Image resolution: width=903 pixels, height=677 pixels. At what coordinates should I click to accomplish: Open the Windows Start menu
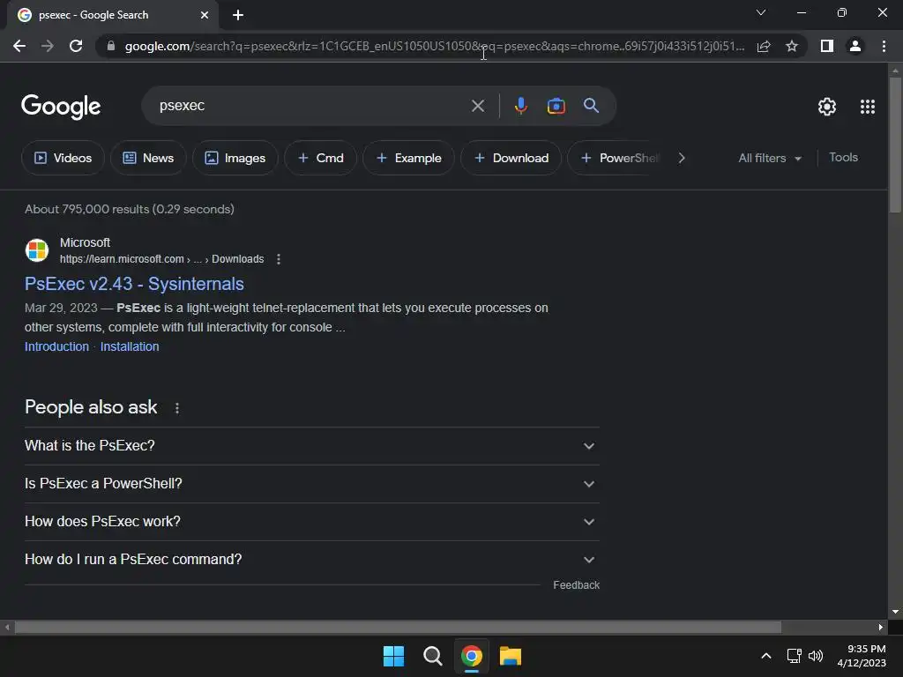click(x=394, y=656)
